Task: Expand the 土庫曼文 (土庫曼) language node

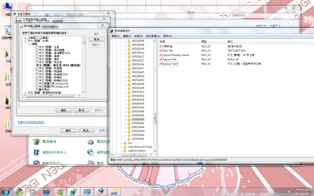Action: coord(26,38)
